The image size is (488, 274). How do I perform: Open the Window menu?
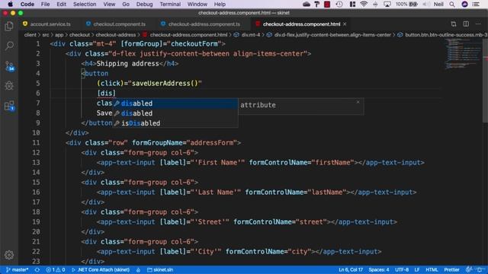pyautogui.click(x=197, y=4)
